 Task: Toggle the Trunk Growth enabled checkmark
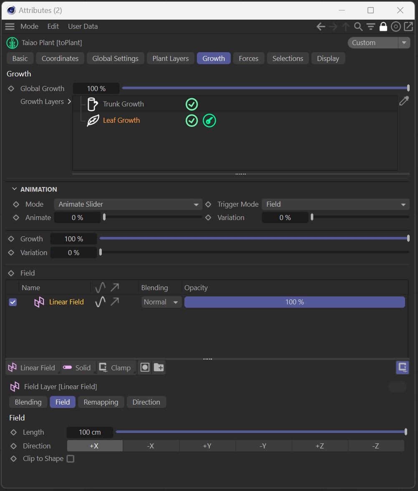pos(191,104)
